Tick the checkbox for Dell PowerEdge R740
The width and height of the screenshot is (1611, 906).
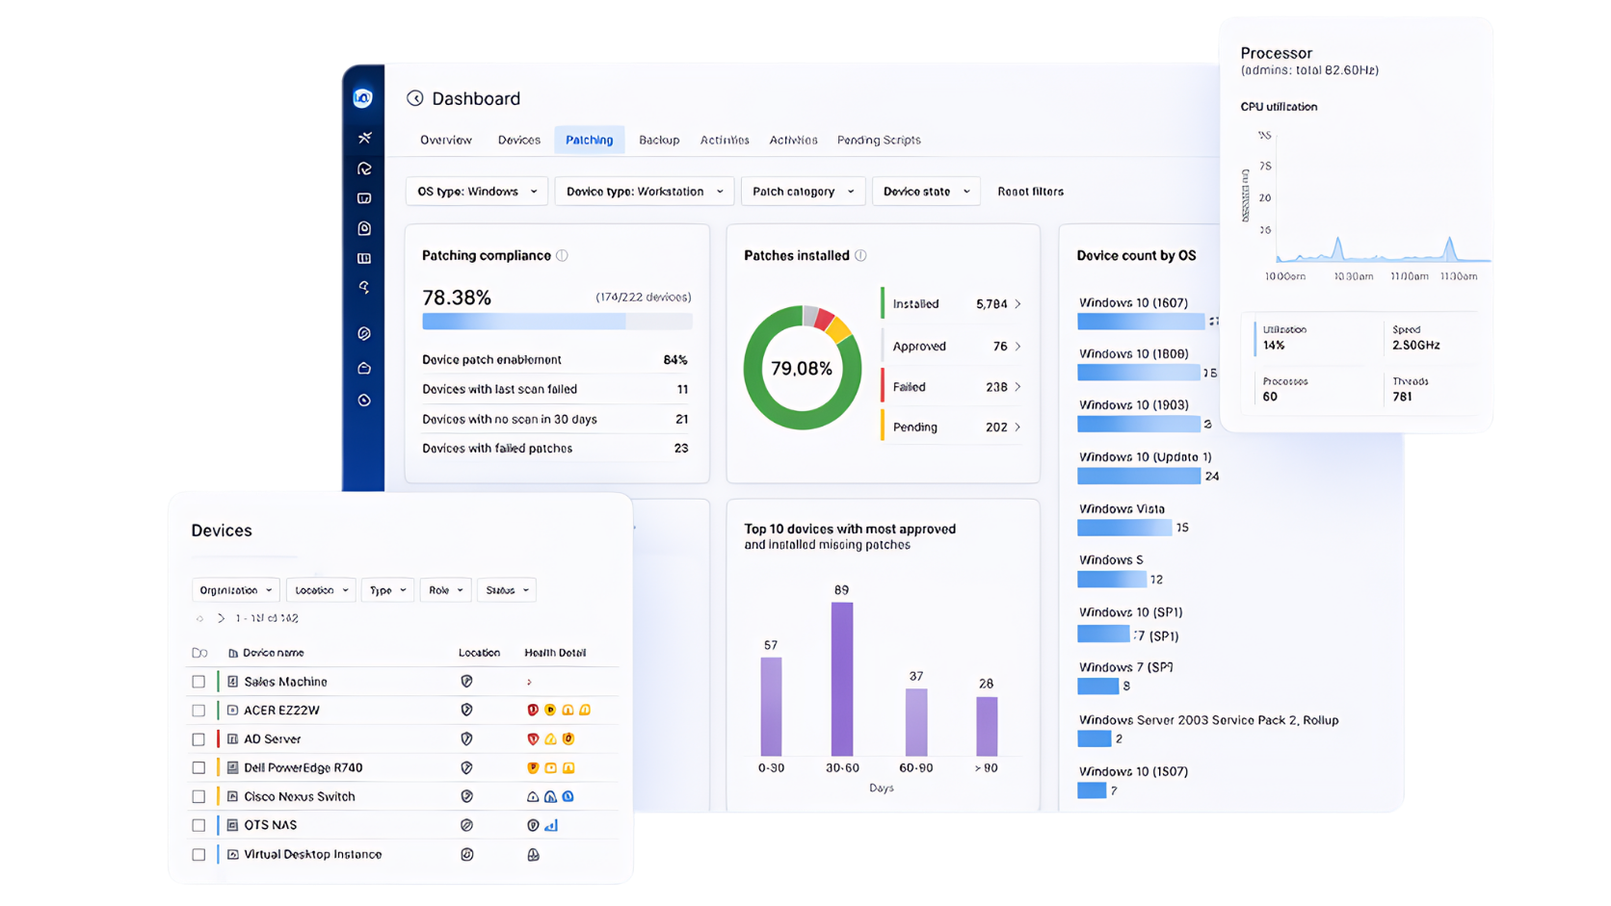point(198,768)
